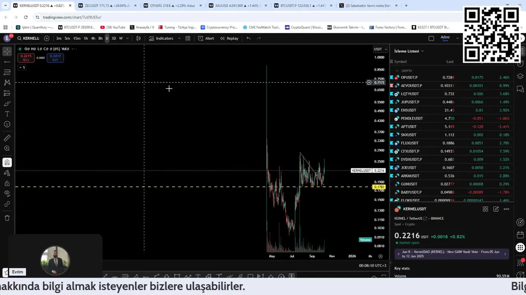
Task: Open the forecasting and measurement tools
Action: tap(7, 93)
